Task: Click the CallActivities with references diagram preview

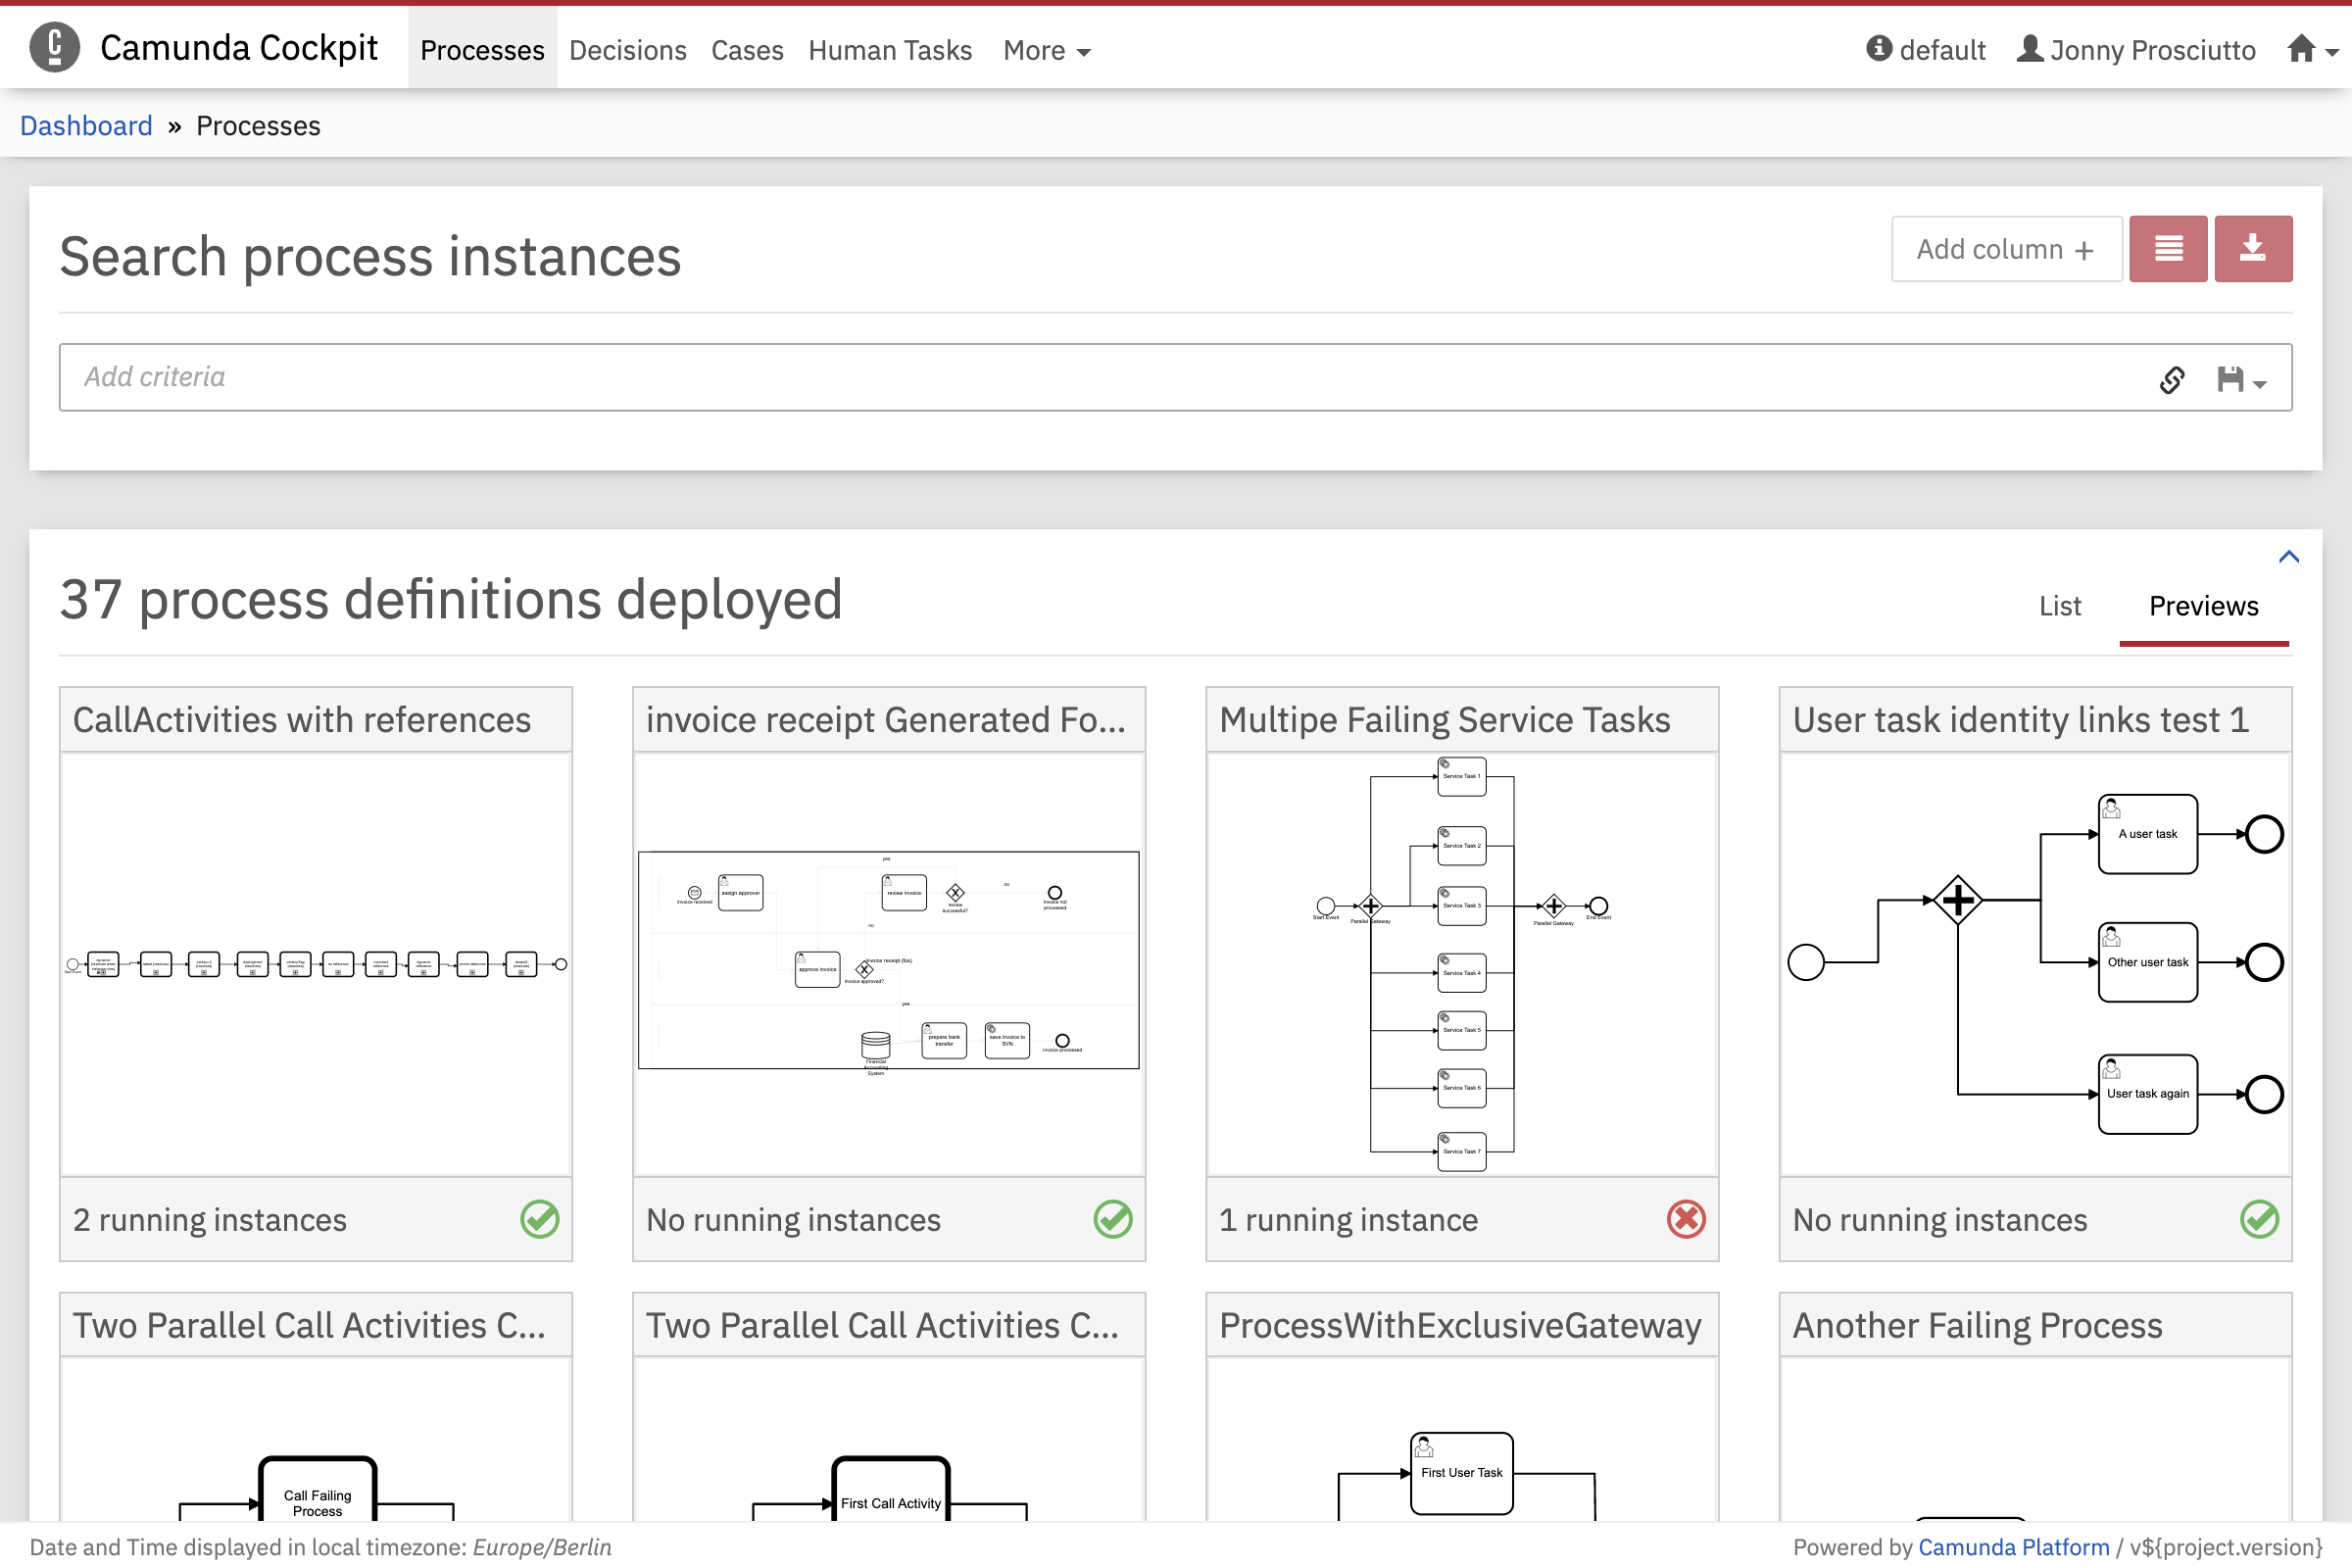Action: tap(316, 964)
